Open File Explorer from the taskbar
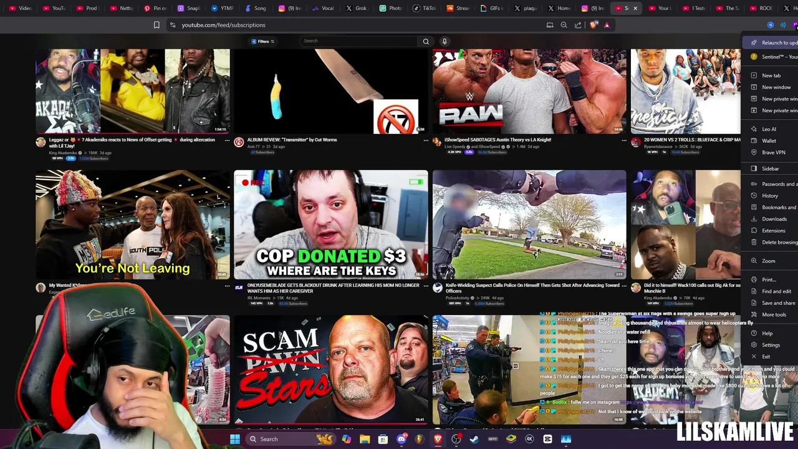Screen dimensions: 798x449 click(x=365, y=439)
